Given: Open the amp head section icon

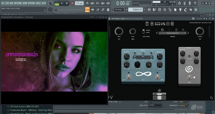Looking at the screenshot, I should (x=158, y=24).
